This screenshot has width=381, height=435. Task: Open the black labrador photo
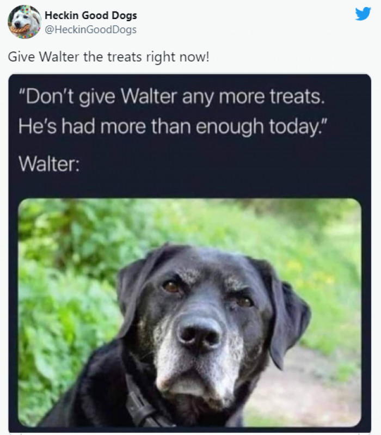click(x=189, y=313)
